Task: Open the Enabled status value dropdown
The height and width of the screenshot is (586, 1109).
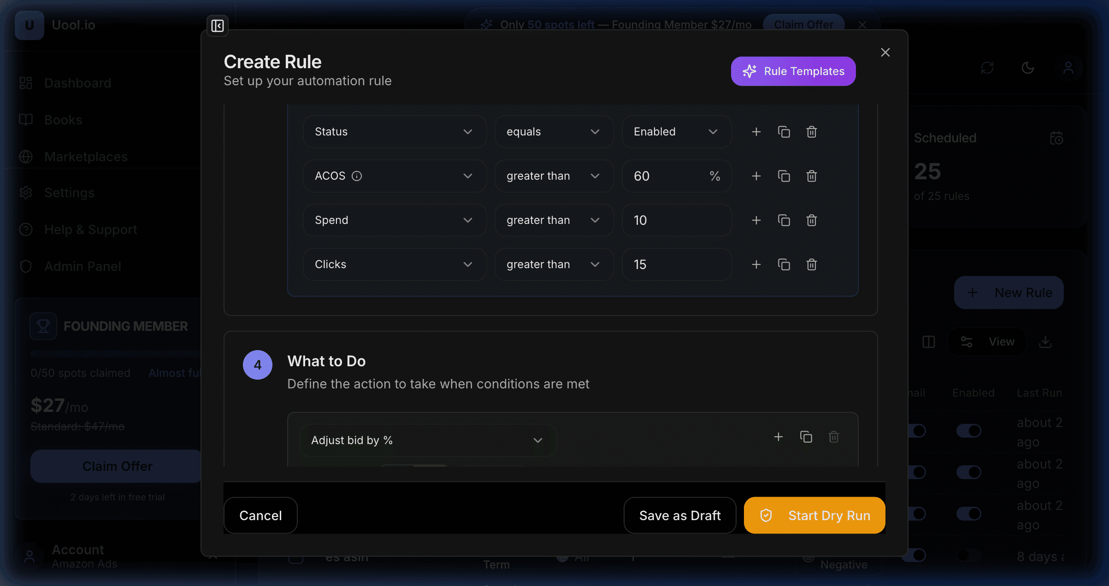Action: click(677, 132)
